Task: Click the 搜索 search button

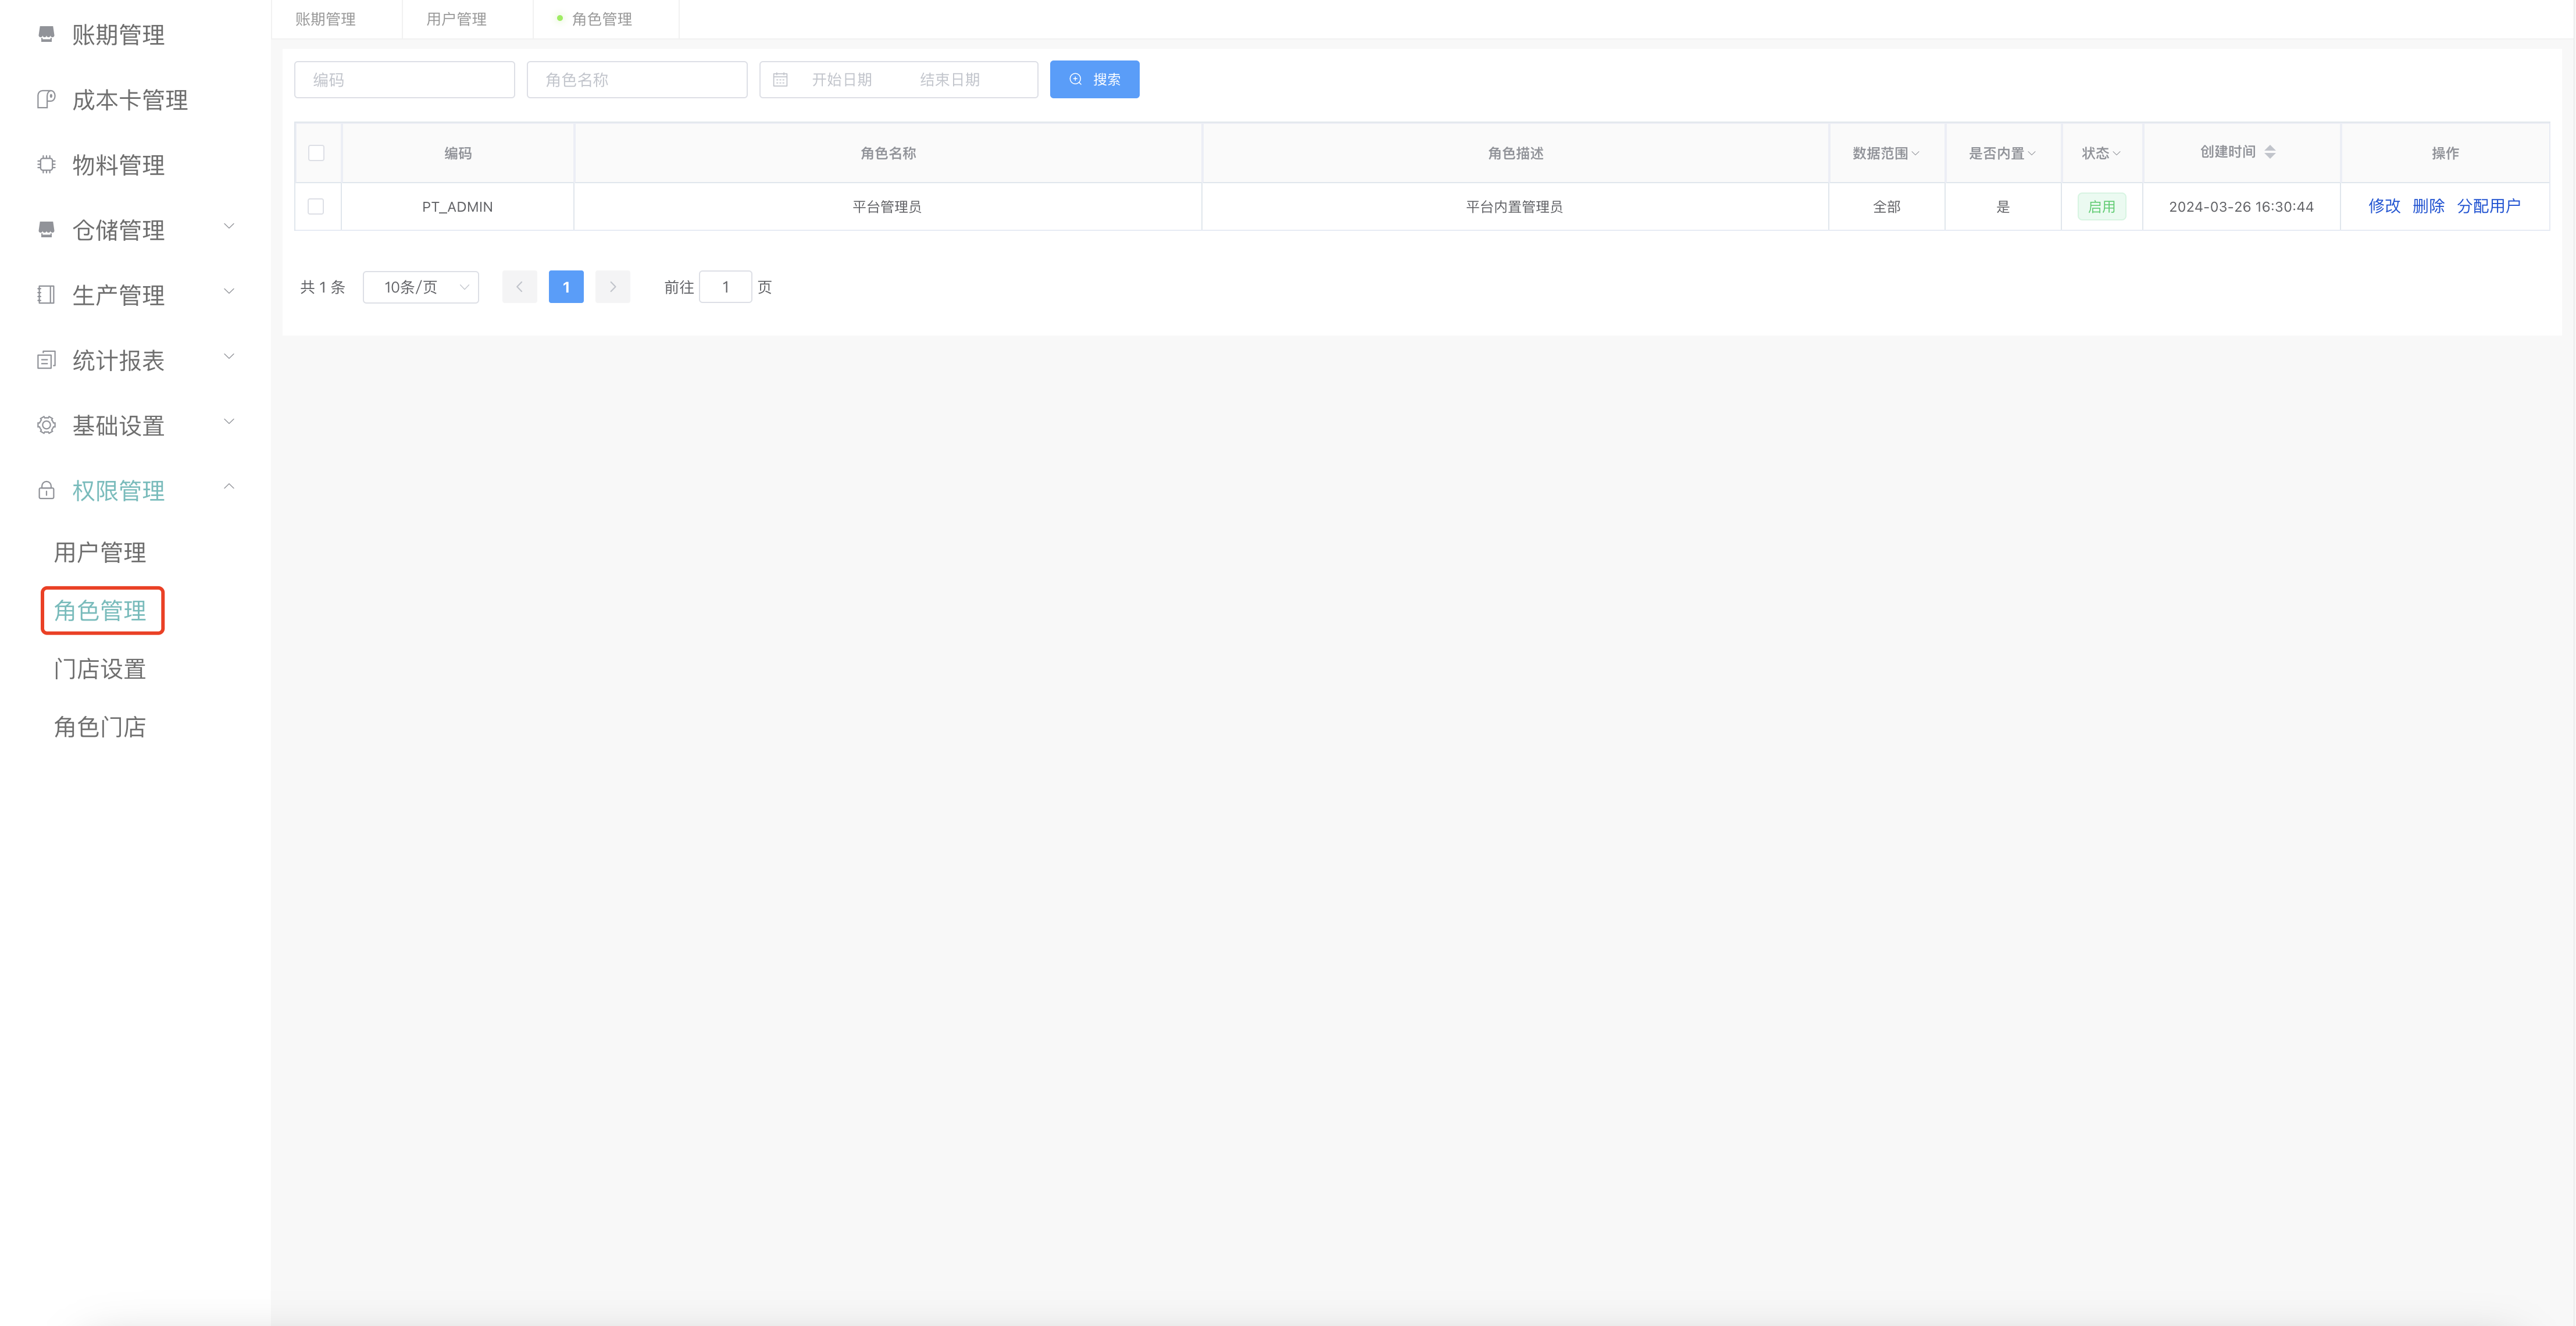Action: coord(1094,80)
